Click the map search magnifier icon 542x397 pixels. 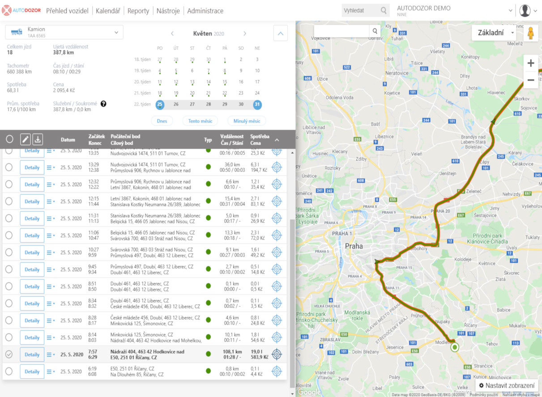pyautogui.click(x=375, y=31)
